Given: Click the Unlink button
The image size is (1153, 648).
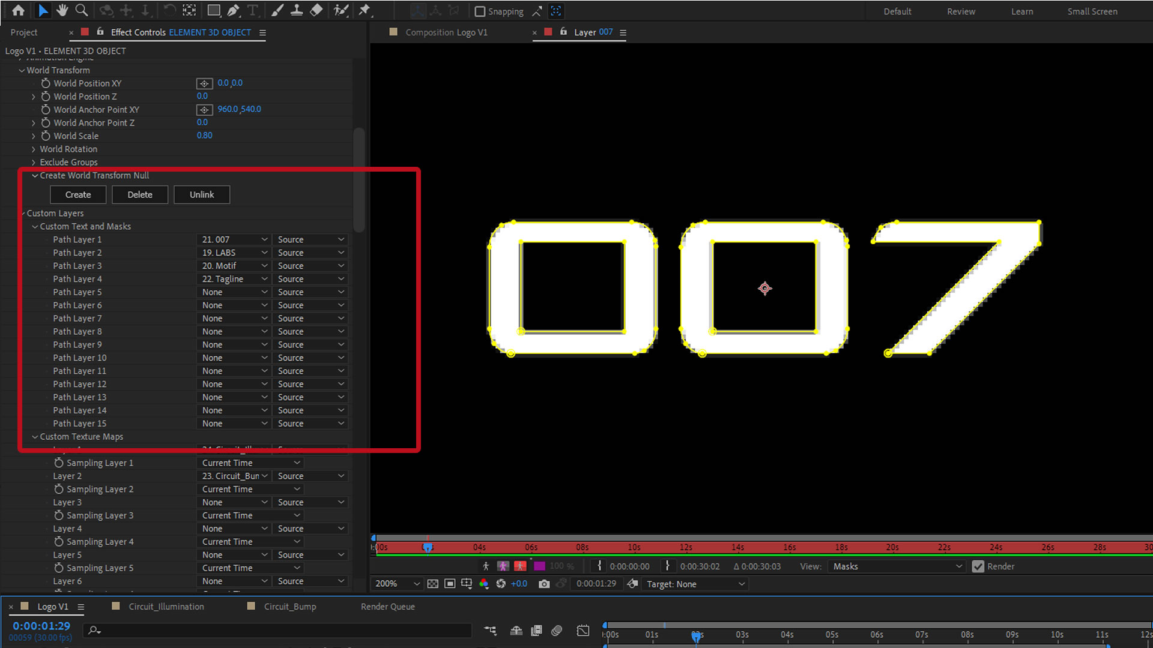Looking at the screenshot, I should point(202,194).
